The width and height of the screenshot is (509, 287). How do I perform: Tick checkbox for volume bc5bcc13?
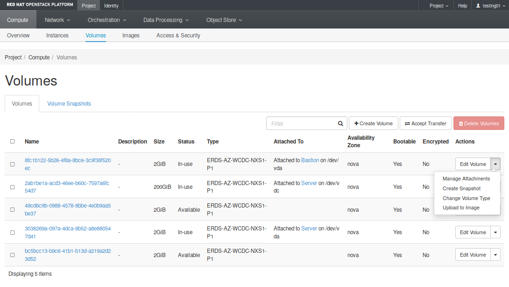point(13,255)
